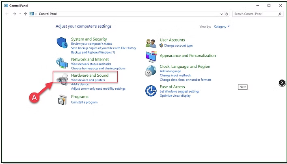Click the Clock, Language, and Region icon

[x=151, y=71]
